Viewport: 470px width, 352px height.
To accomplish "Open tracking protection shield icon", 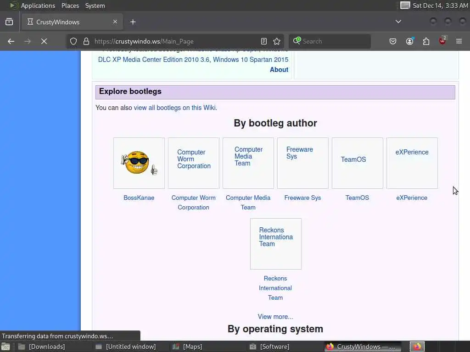I will point(73,41).
